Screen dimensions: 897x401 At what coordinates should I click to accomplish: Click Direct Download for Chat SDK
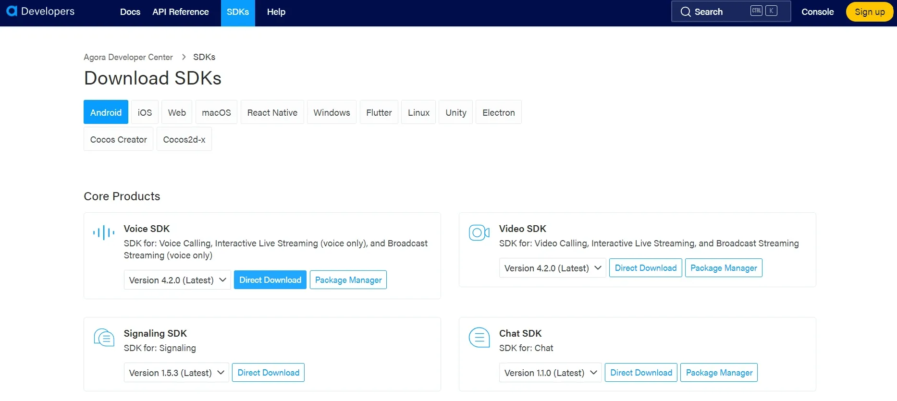641,373
